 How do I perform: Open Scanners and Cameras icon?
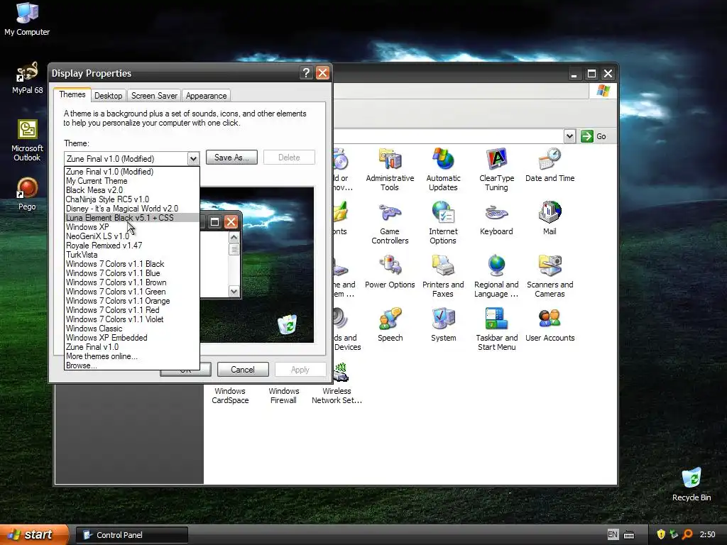tap(550, 276)
